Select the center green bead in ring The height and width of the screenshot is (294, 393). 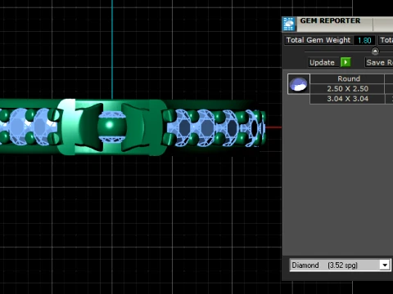[111, 127]
